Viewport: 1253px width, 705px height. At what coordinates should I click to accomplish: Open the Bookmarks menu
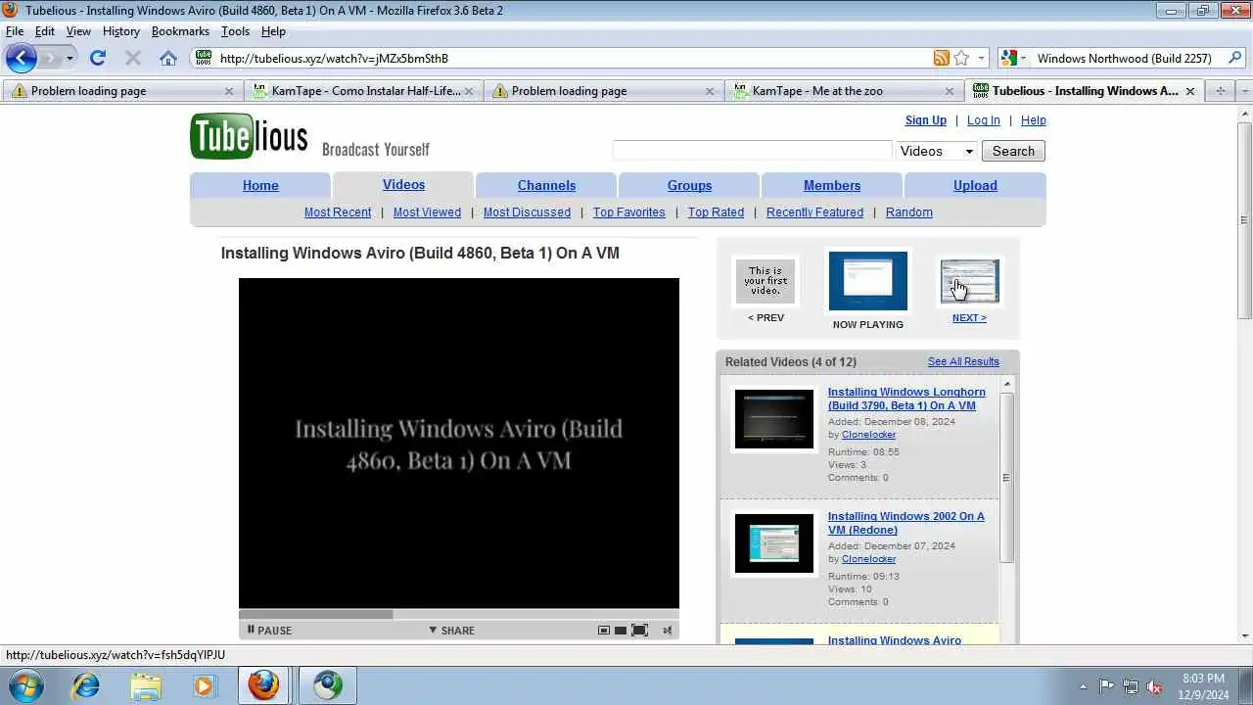180,31
